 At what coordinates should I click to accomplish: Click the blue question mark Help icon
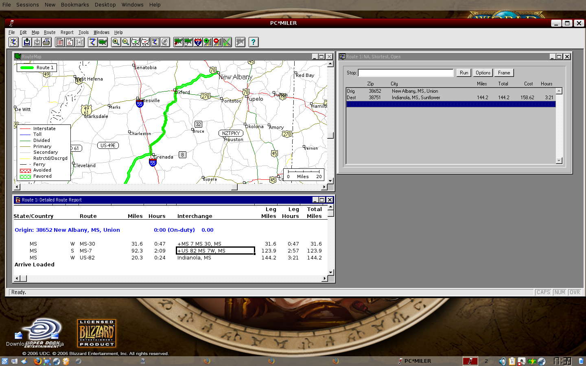click(254, 42)
